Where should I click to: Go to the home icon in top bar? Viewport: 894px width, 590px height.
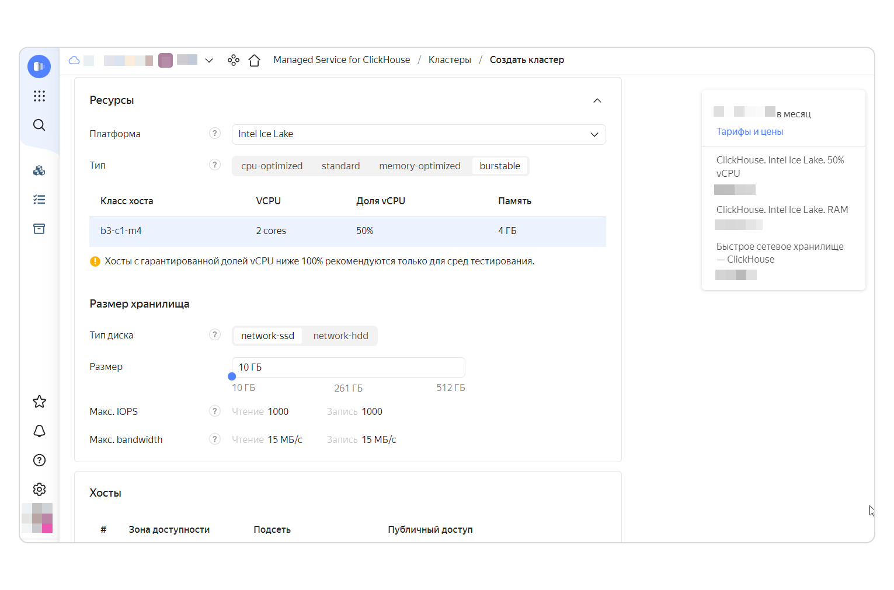pos(255,60)
